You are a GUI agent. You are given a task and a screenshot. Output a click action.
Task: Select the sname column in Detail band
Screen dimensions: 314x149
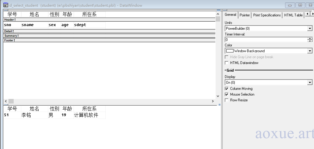coord(35,25)
